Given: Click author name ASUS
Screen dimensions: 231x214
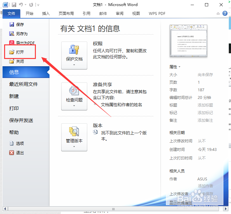Looking at the screenshot, I should [202, 179].
